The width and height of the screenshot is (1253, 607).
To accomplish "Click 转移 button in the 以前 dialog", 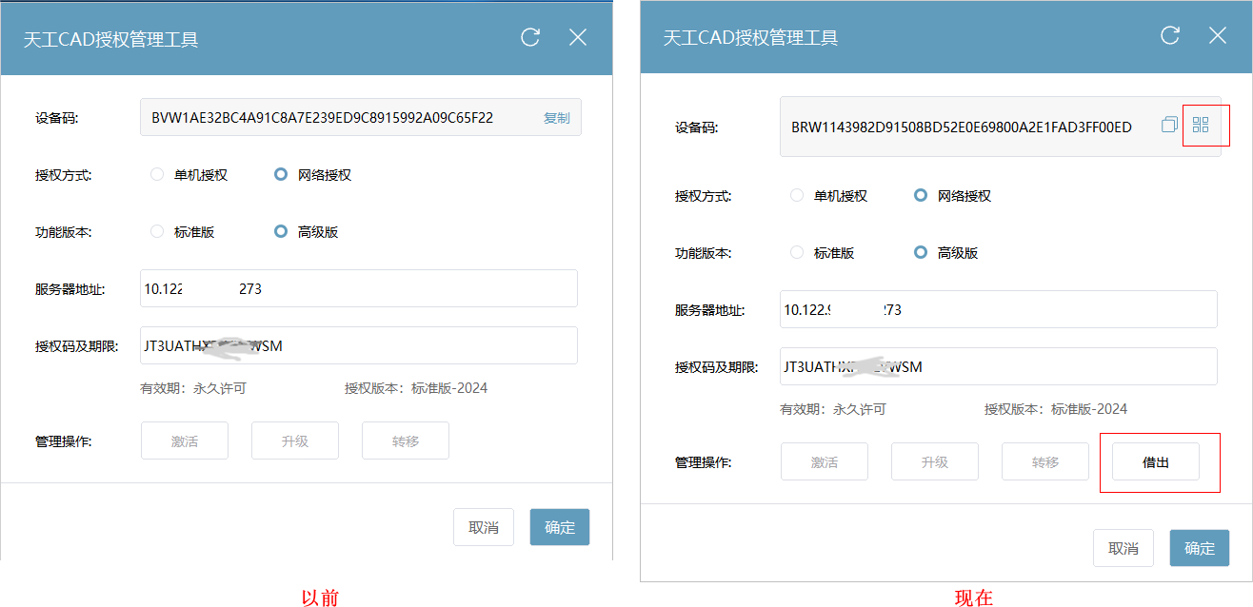I will [x=406, y=441].
